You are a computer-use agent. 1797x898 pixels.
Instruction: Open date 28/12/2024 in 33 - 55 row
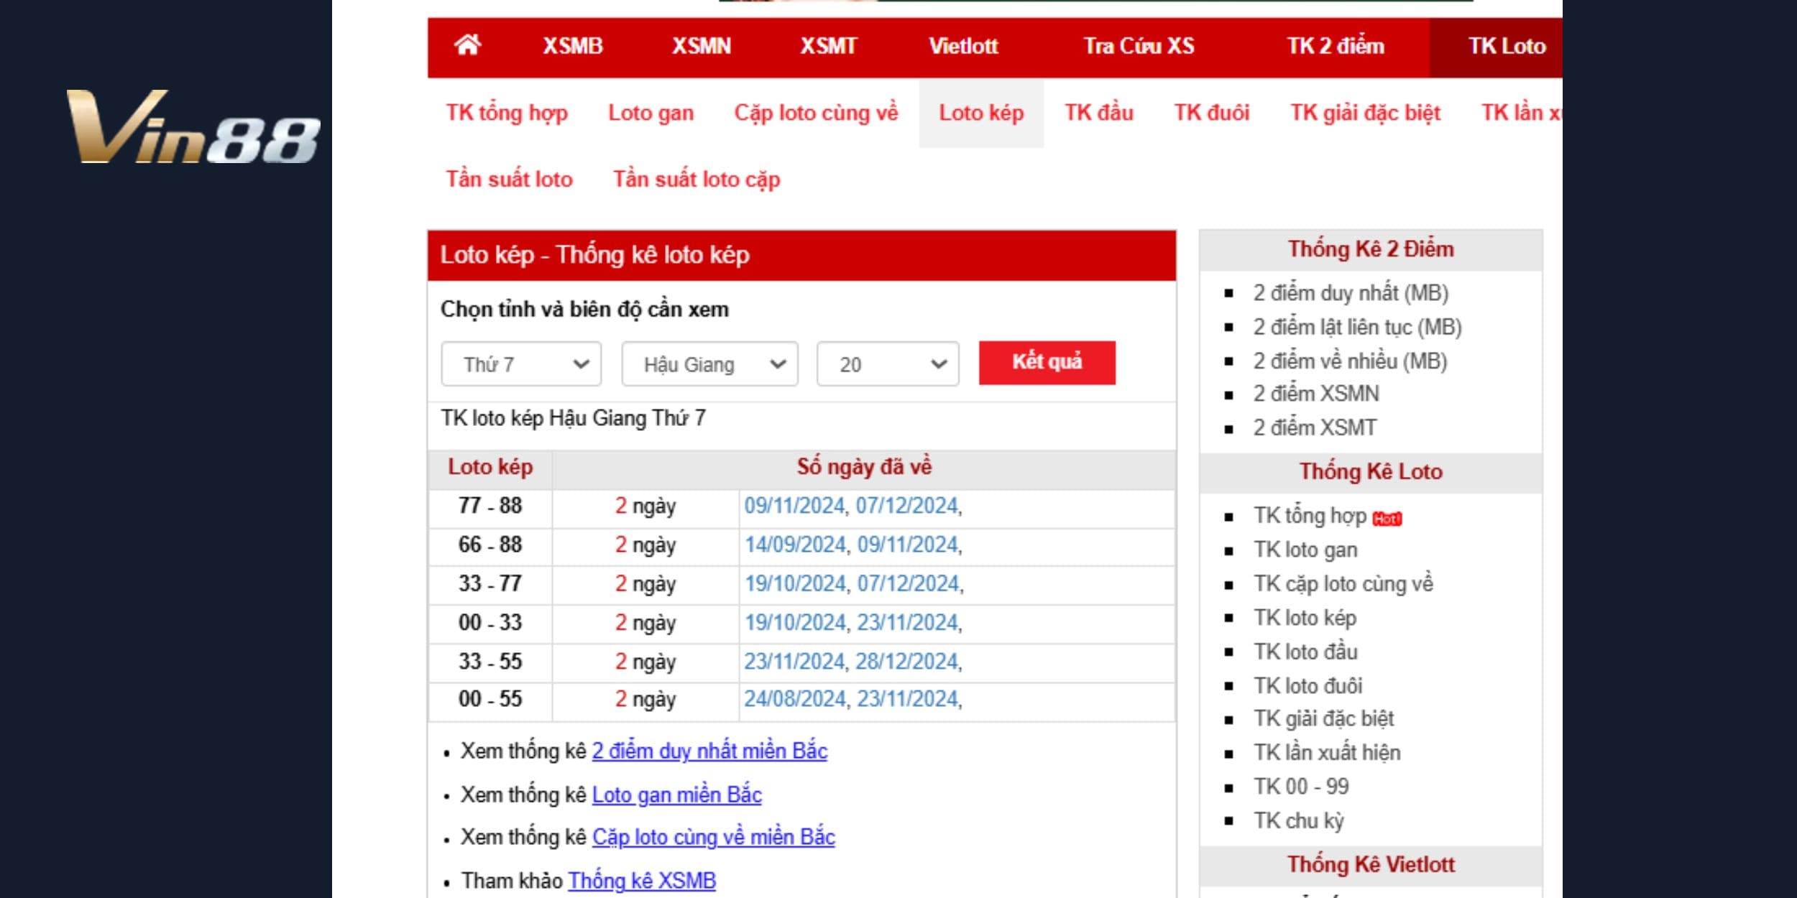click(907, 661)
